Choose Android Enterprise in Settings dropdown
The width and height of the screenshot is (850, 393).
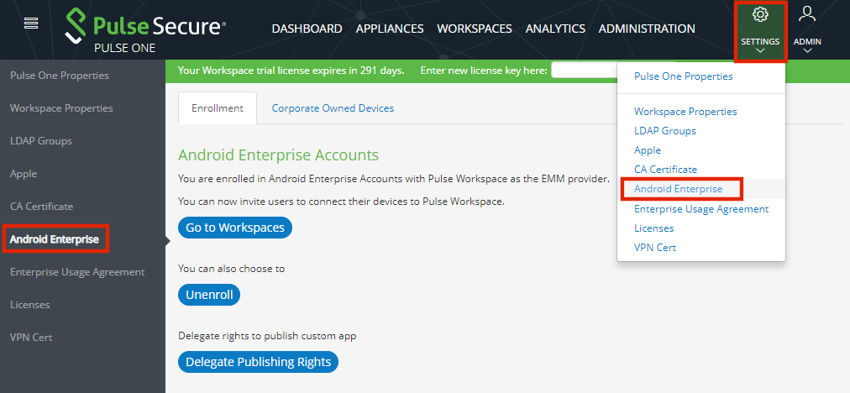click(x=679, y=189)
